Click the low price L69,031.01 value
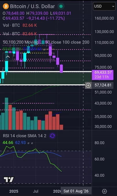 pyautogui.click(x=61, y=13)
